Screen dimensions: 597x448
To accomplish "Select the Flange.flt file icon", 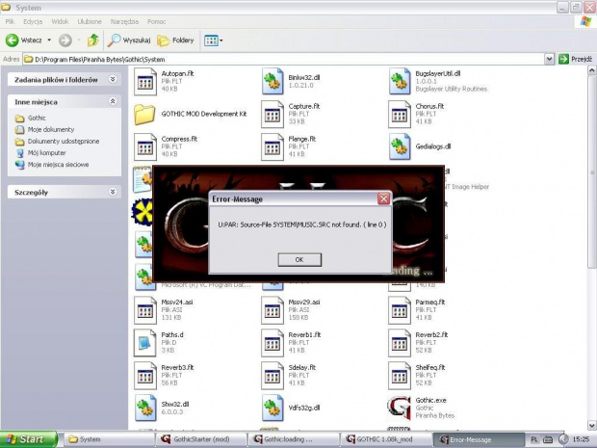I will coord(273,146).
